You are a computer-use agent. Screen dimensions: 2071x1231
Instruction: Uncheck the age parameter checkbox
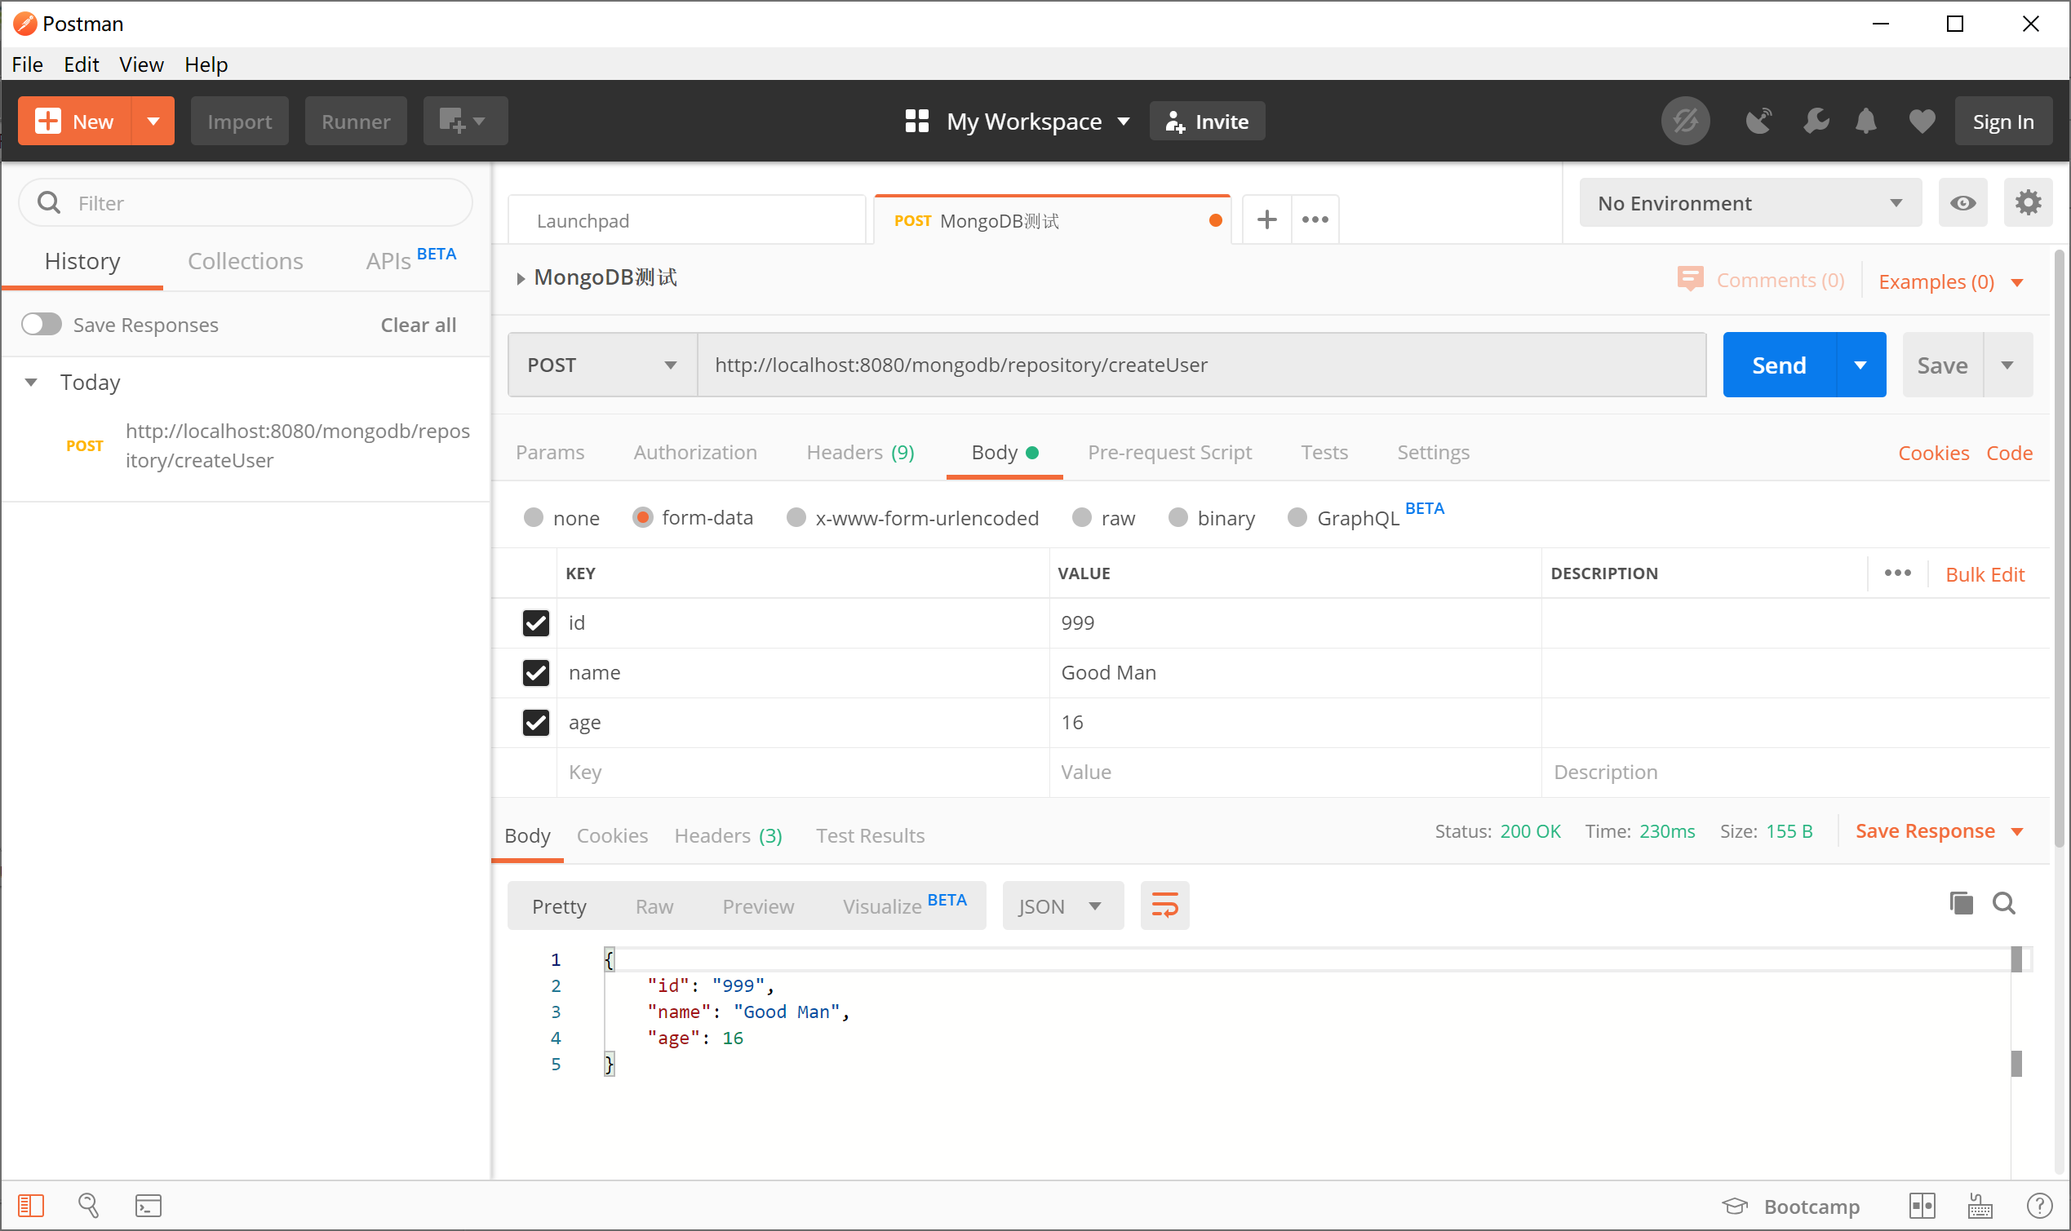click(x=536, y=723)
